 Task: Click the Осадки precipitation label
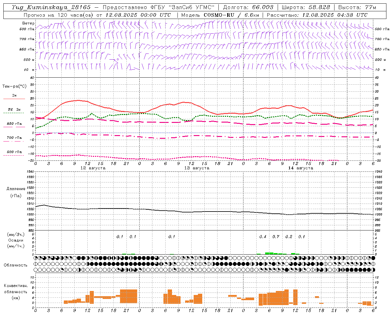point(16,240)
